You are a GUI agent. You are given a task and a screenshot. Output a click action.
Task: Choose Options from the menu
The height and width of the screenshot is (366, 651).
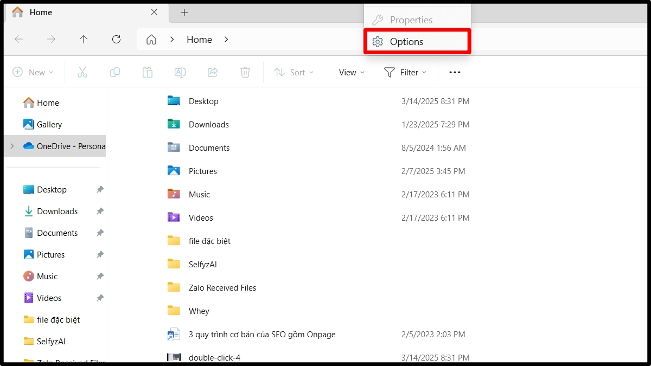[417, 42]
